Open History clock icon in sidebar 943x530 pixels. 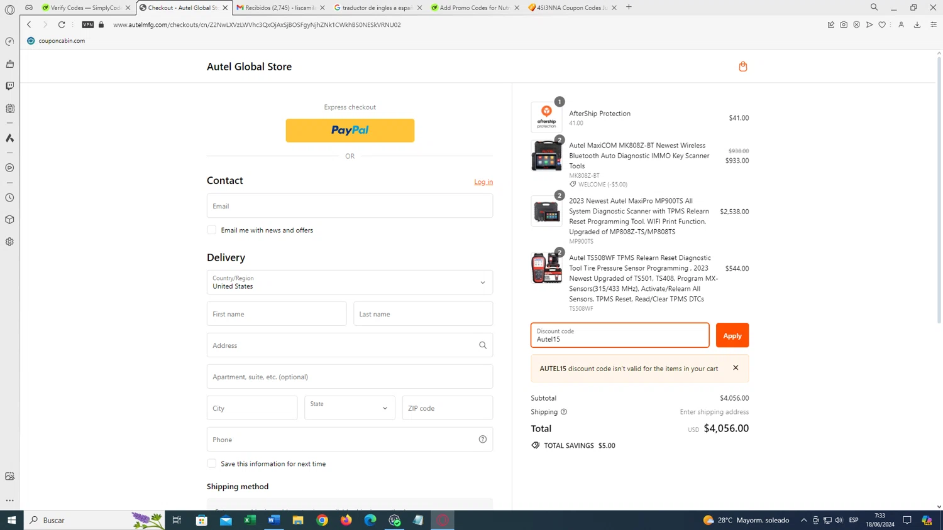pyautogui.click(x=9, y=198)
